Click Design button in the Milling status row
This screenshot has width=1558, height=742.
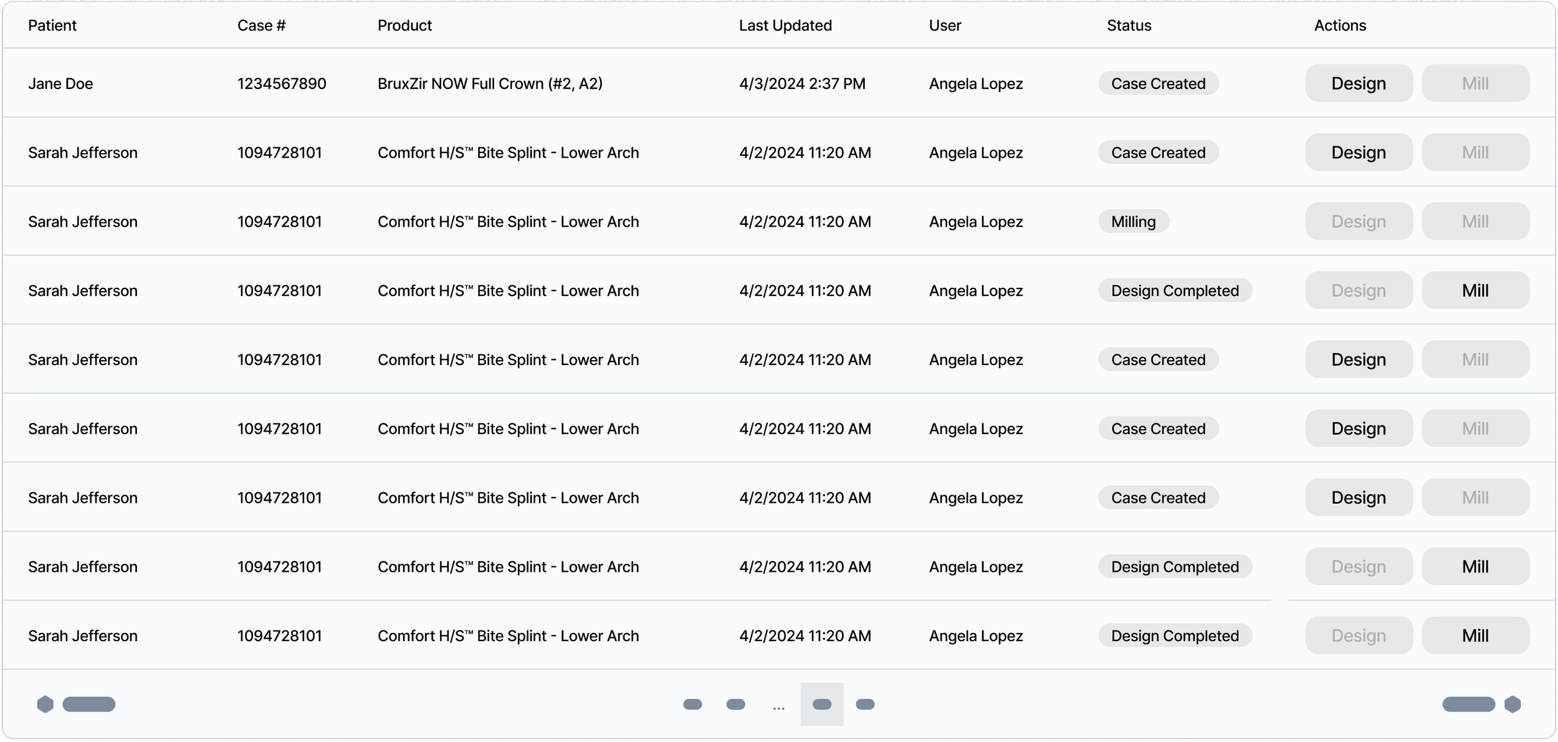pos(1359,221)
